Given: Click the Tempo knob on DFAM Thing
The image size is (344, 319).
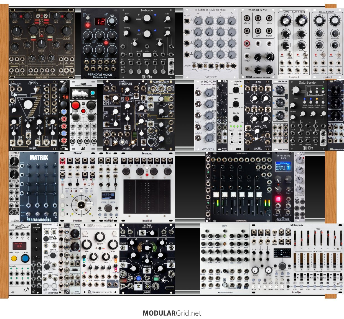Looking at the screenshot, I should pyautogui.click(x=278, y=189).
